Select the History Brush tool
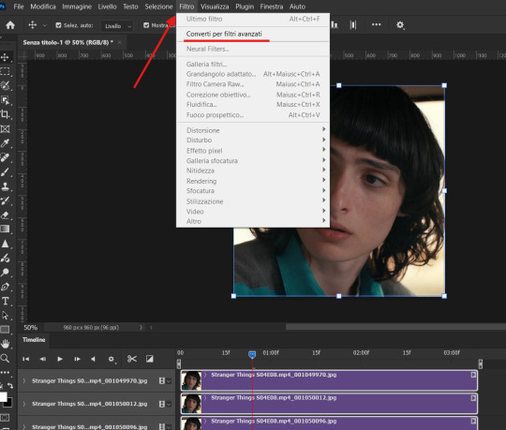506x430 pixels. pos(5,200)
